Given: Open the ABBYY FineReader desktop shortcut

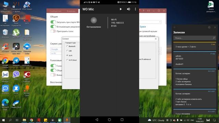Looking at the screenshot, I should coord(27,77).
